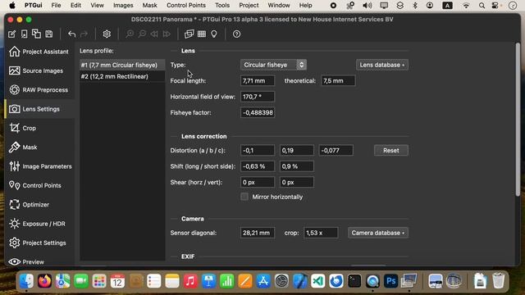Open the Mask menu in menu bar

[x=149, y=6]
